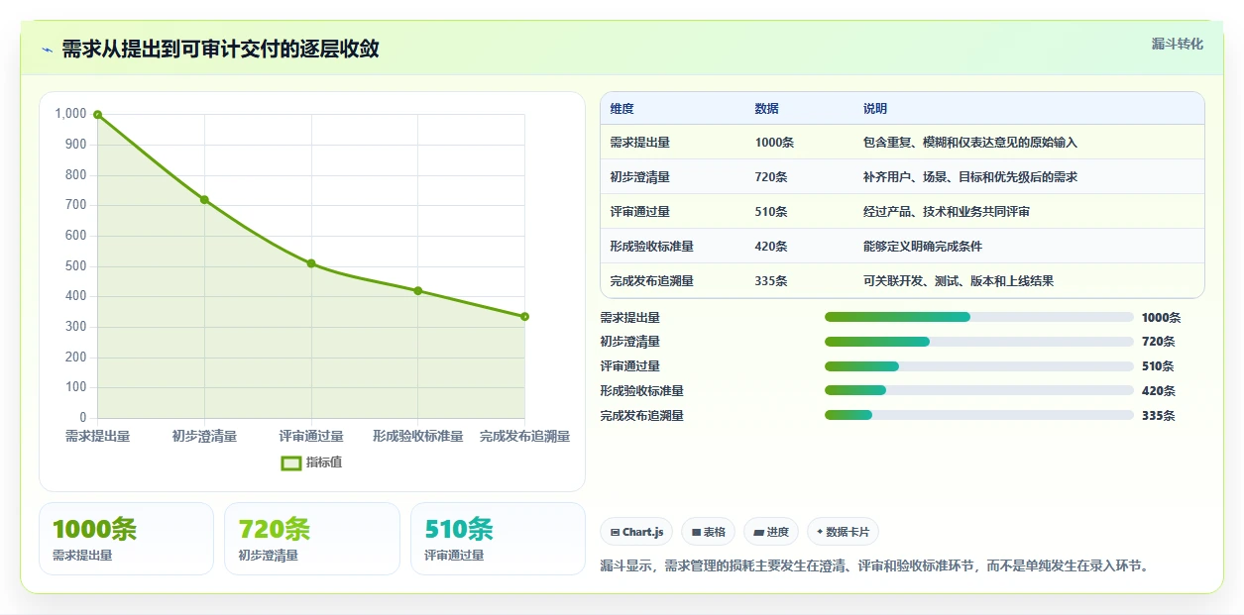The width and height of the screenshot is (1244, 615).
Task: Select the 完成发布追溯量 chart data point
Action: (524, 317)
